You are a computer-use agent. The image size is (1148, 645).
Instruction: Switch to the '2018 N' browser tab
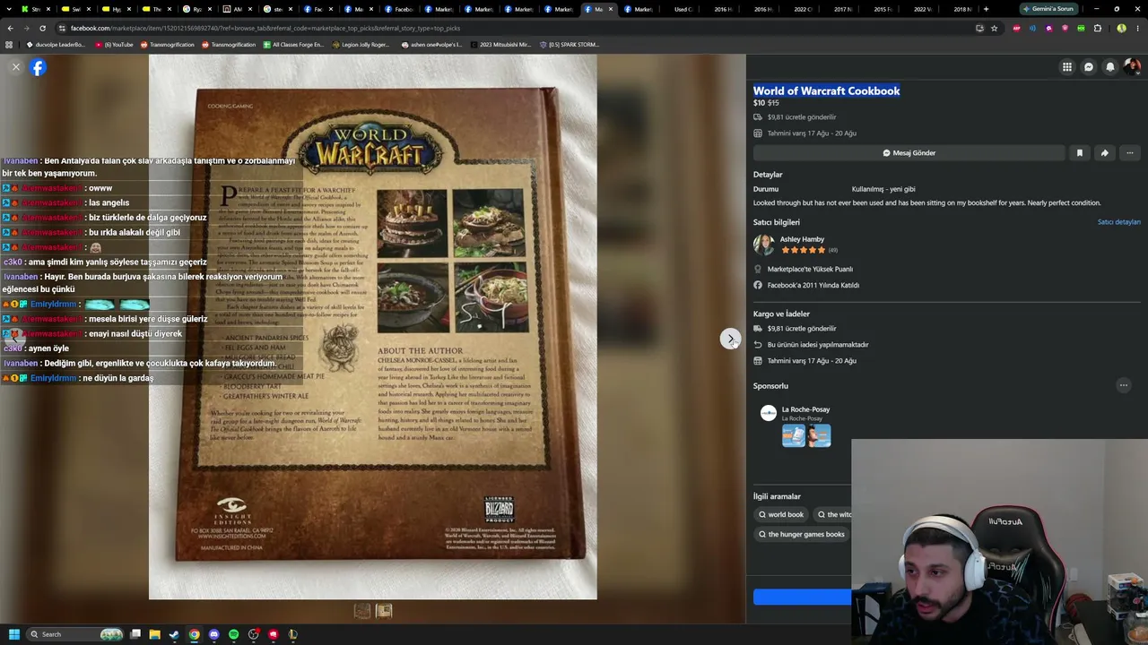click(962, 9)
